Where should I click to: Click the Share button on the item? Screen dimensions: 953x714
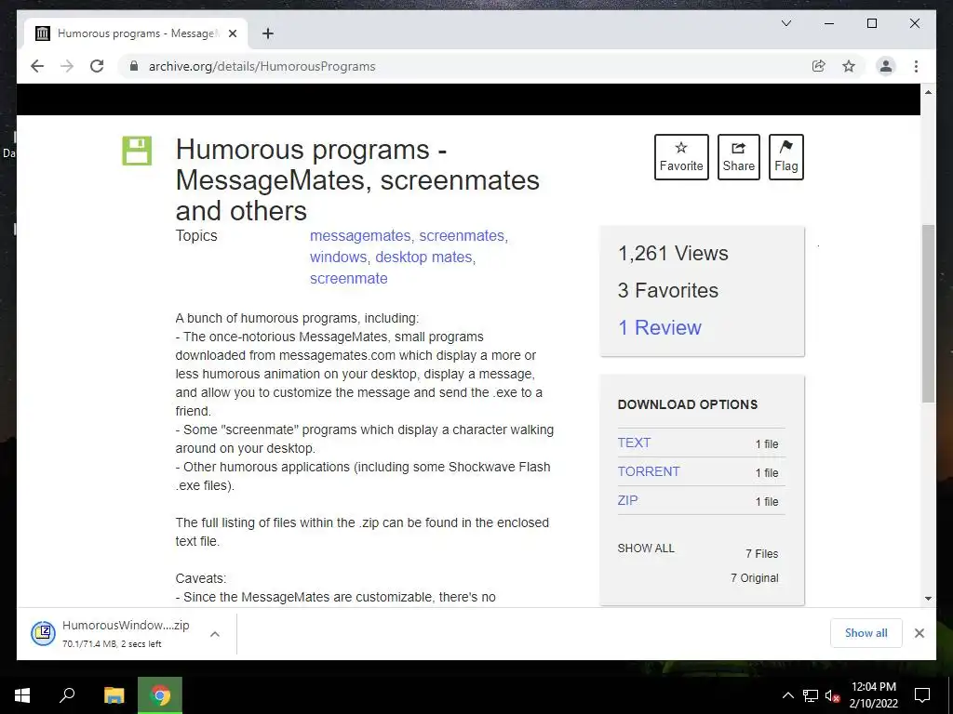pyautogui.click(x=738, y=157)
